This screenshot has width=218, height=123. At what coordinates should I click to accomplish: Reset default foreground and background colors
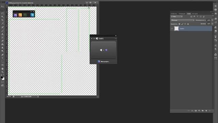click(x=1, y=75)
